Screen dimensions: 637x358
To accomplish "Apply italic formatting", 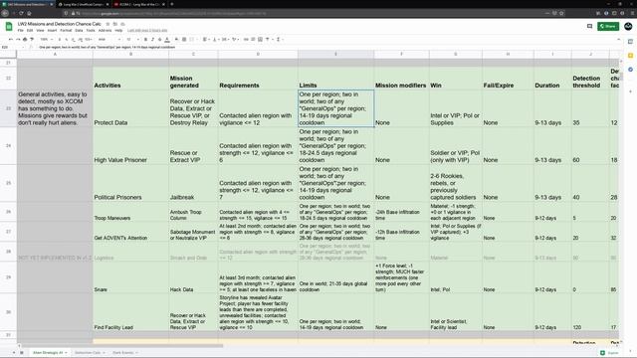I will (x=152, y=40).
